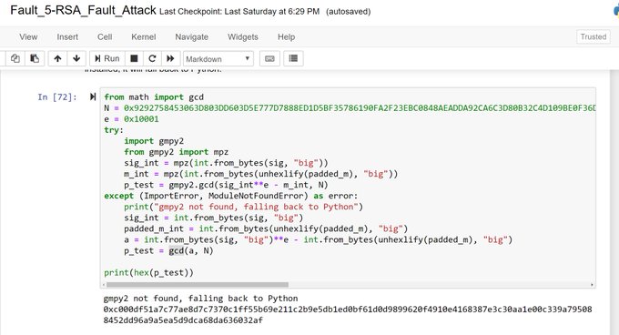The image size is (619, 335).
Task: Open the command palette keyboard icon
Action: point(269,58)
